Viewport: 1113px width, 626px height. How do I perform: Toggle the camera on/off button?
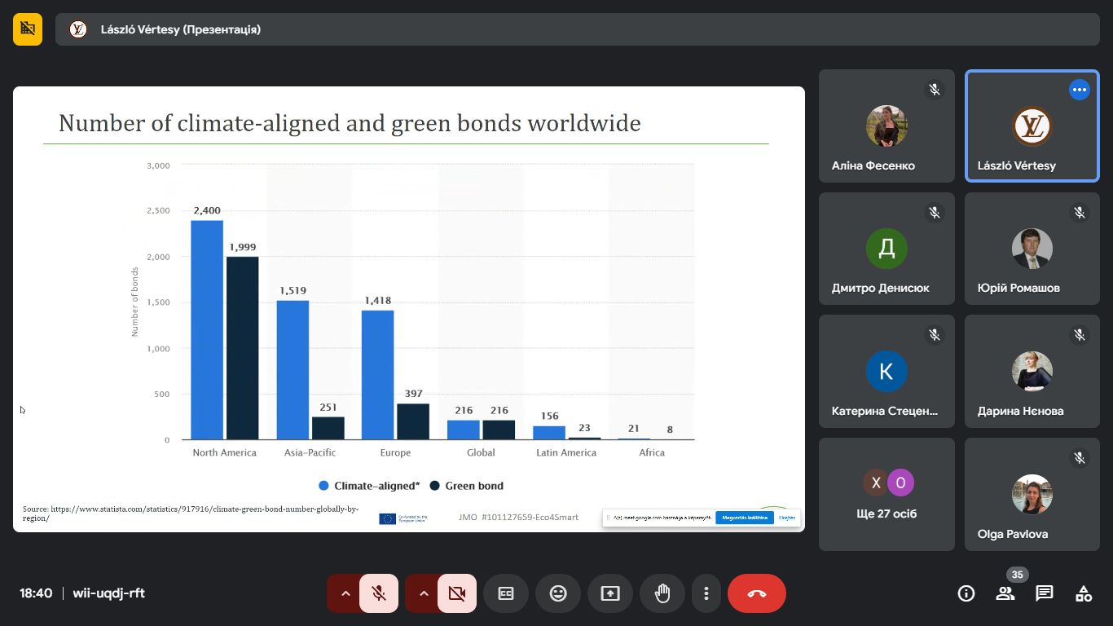tap(457, 593)
